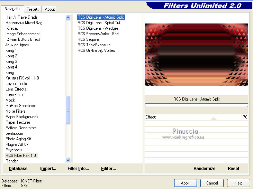Screen dimensions: 253x189
Task: Open the About tab
Action: pyautogui.click(x=50, y=9)
